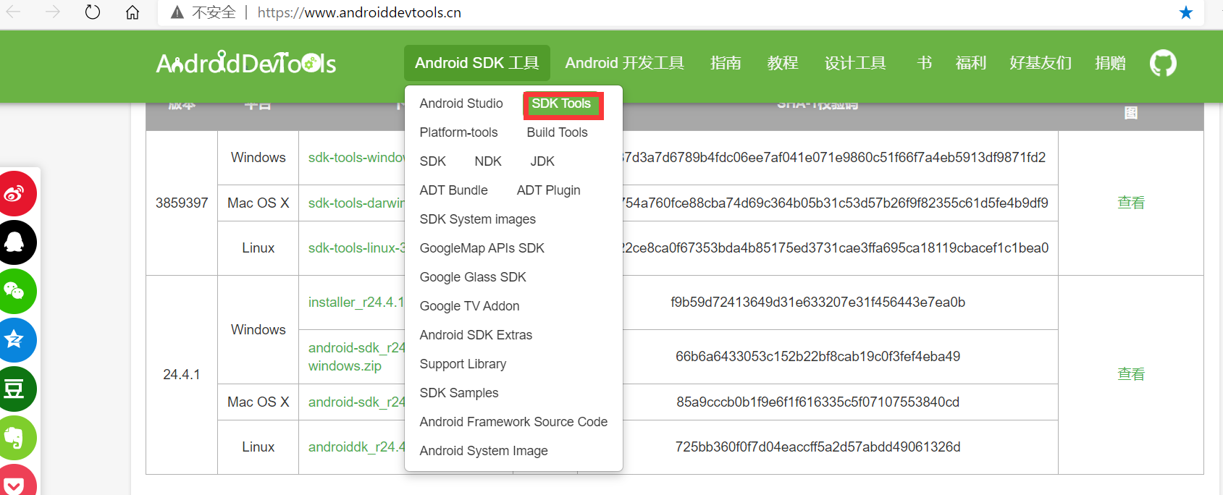Screen dimensions: 1223x495
Task: Select JDK entry in dropdown
Action: pos(542,161)
